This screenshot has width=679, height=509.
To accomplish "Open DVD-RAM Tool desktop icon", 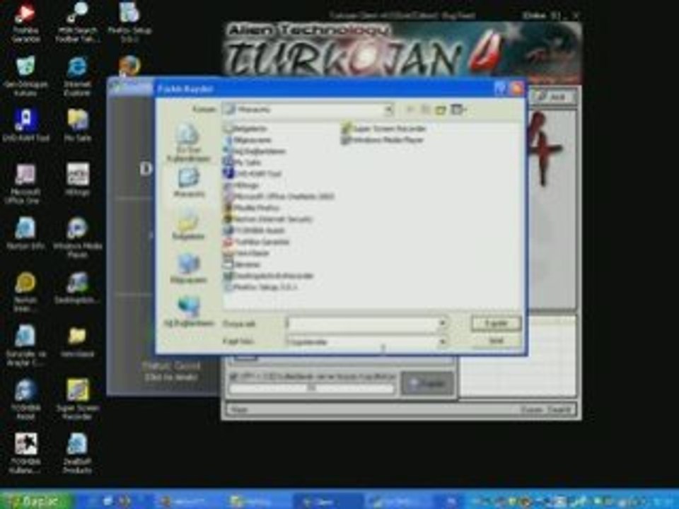I will [x=25, y=126].
